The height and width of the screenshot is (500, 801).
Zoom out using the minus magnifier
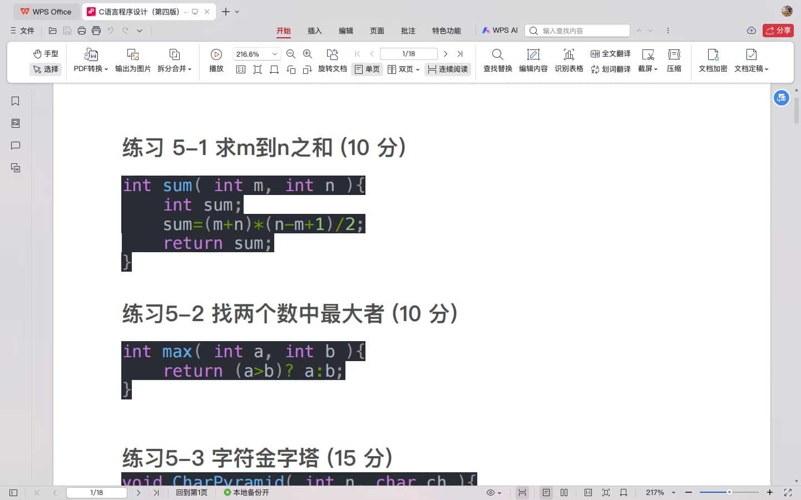coord(291,54)
